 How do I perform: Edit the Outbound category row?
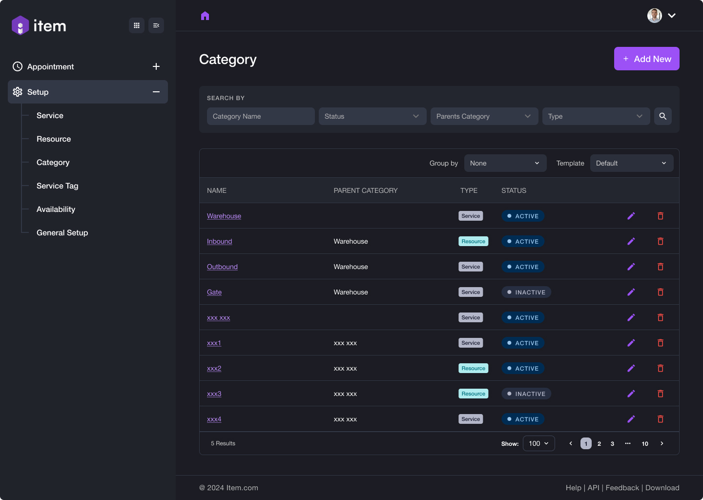pyautogui.click(x=631, y=267)
